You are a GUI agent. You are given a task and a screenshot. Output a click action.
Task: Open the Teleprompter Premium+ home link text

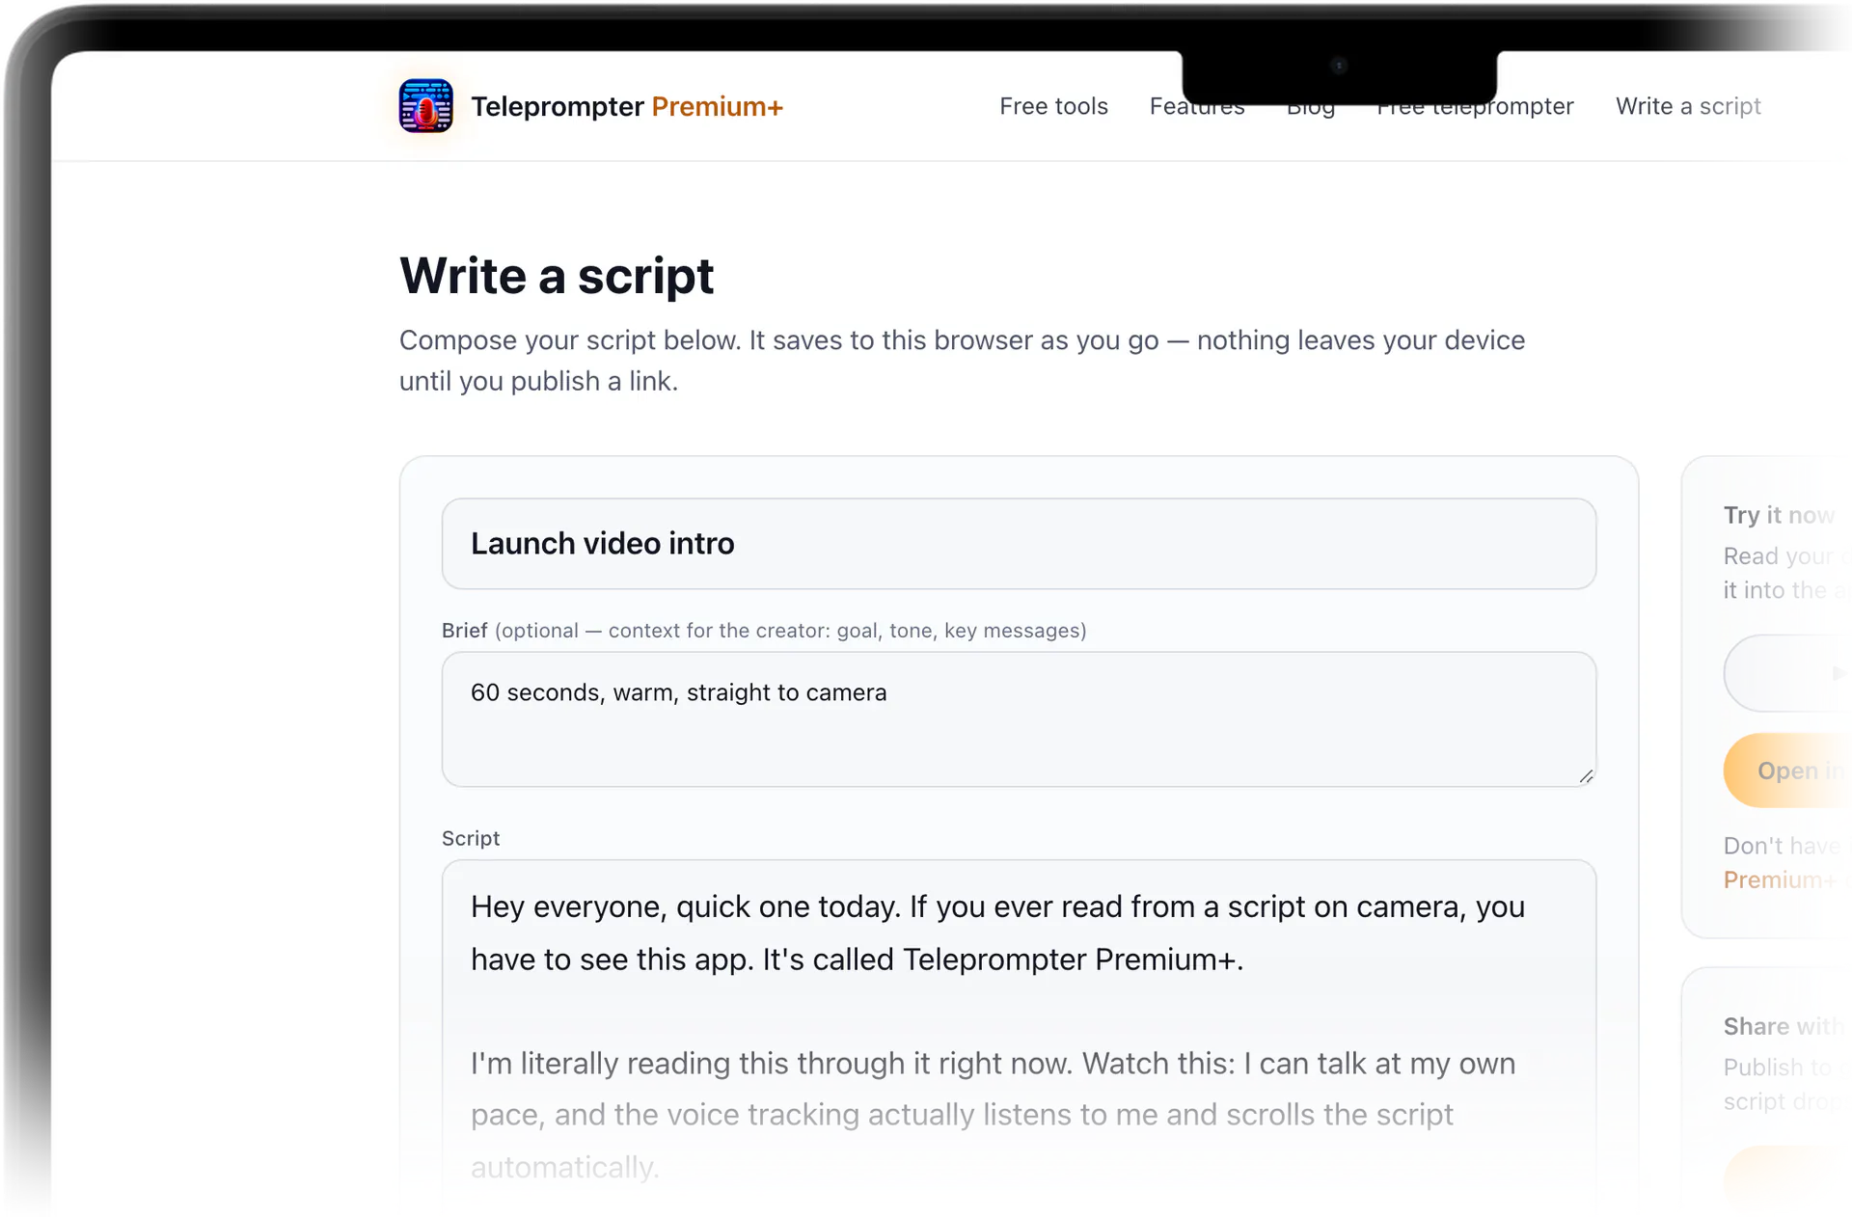627,106
